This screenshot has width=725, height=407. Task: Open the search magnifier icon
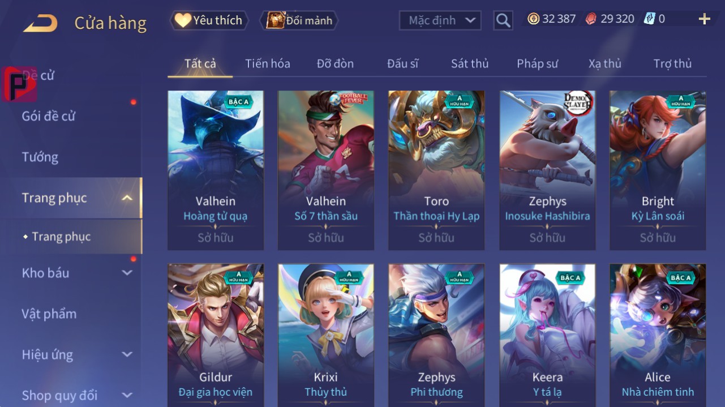point(503,21)
